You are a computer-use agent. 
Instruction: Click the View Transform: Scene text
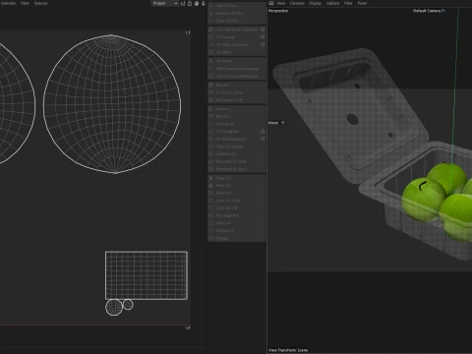click(288, 350)
